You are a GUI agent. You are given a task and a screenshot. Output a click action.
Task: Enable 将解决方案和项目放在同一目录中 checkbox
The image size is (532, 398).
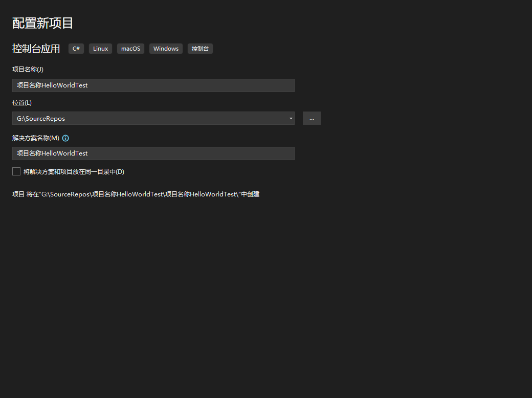(x=16, y=171)
